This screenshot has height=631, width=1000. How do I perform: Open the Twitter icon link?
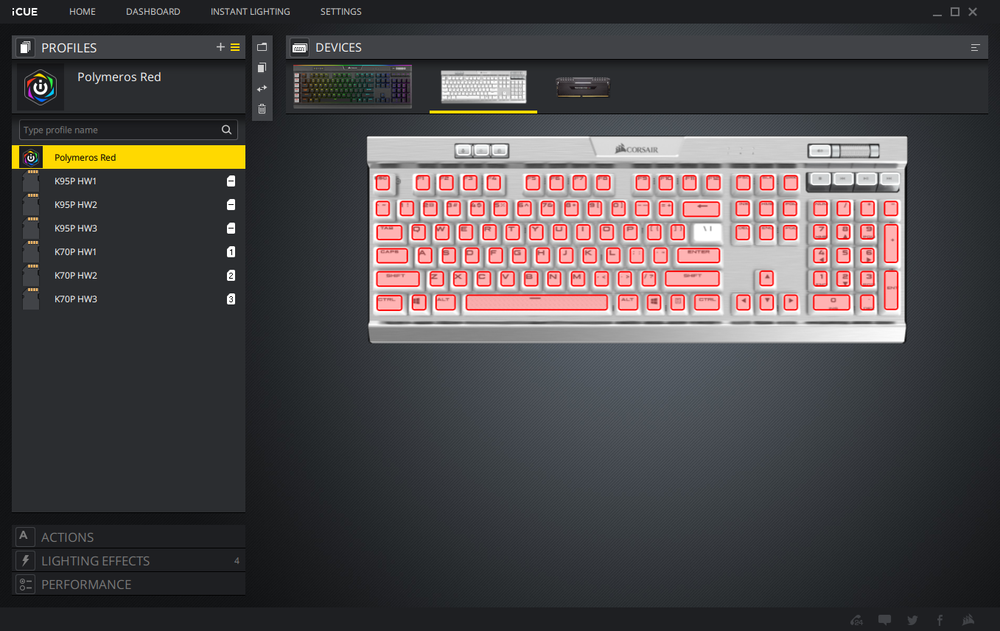click(912, 620)
